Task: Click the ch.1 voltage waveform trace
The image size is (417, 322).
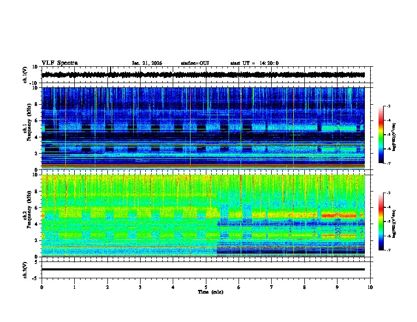Action: click(203, 75)
